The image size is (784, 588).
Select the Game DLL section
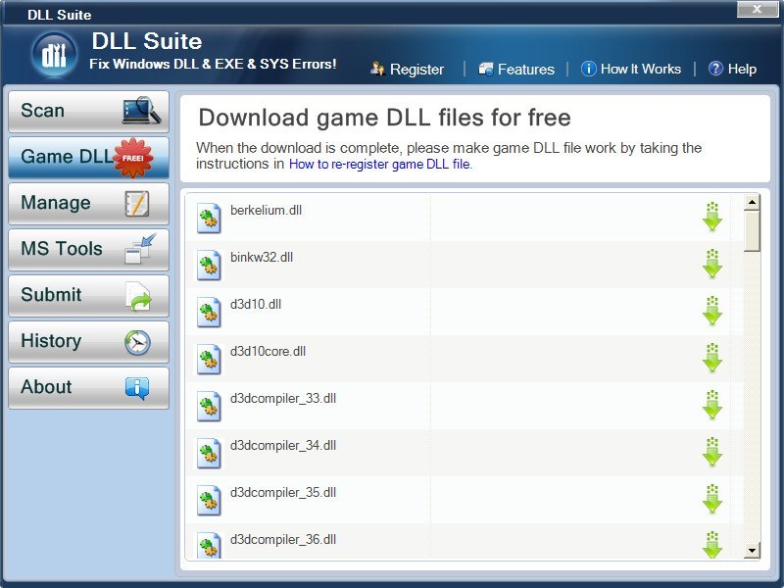(88, 158)
